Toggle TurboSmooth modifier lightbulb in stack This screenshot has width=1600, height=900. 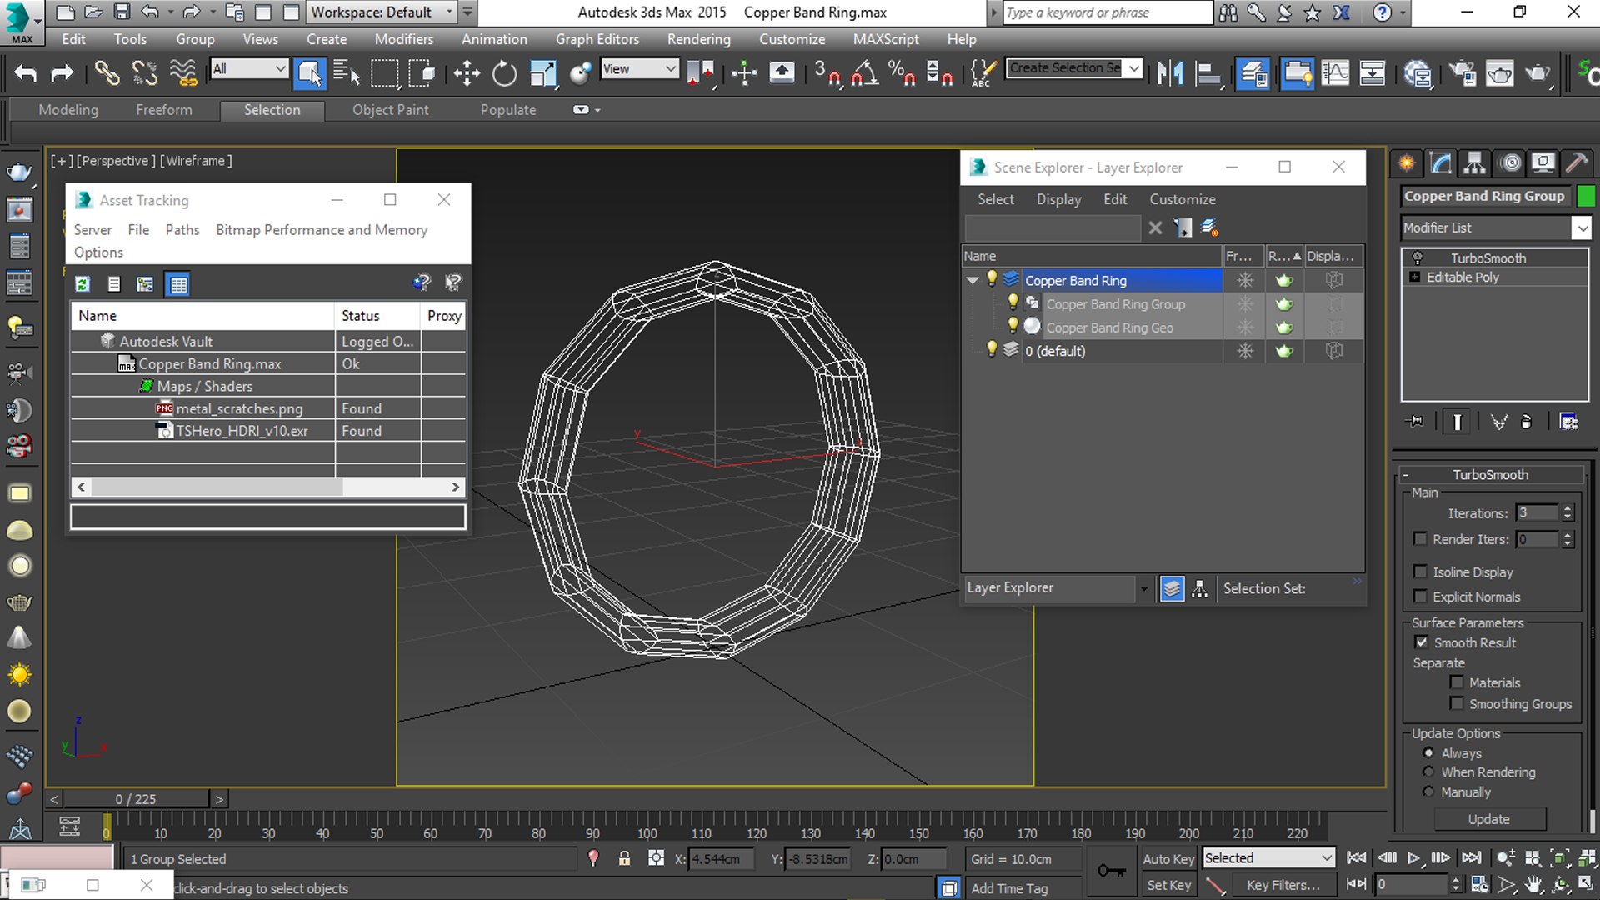pos(1417,258)
